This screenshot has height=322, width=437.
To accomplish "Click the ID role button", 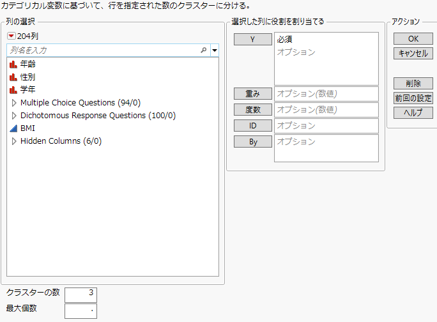I will [x=253, y=126].
